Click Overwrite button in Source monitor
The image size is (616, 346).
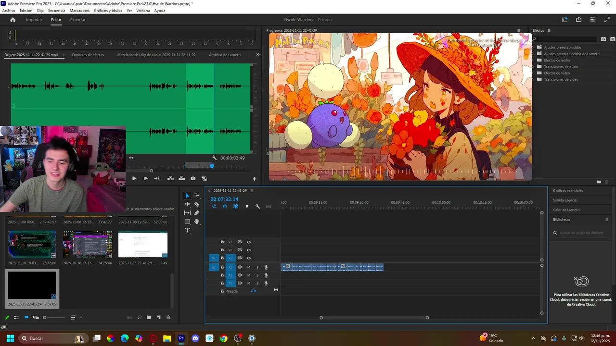point(181,178)
